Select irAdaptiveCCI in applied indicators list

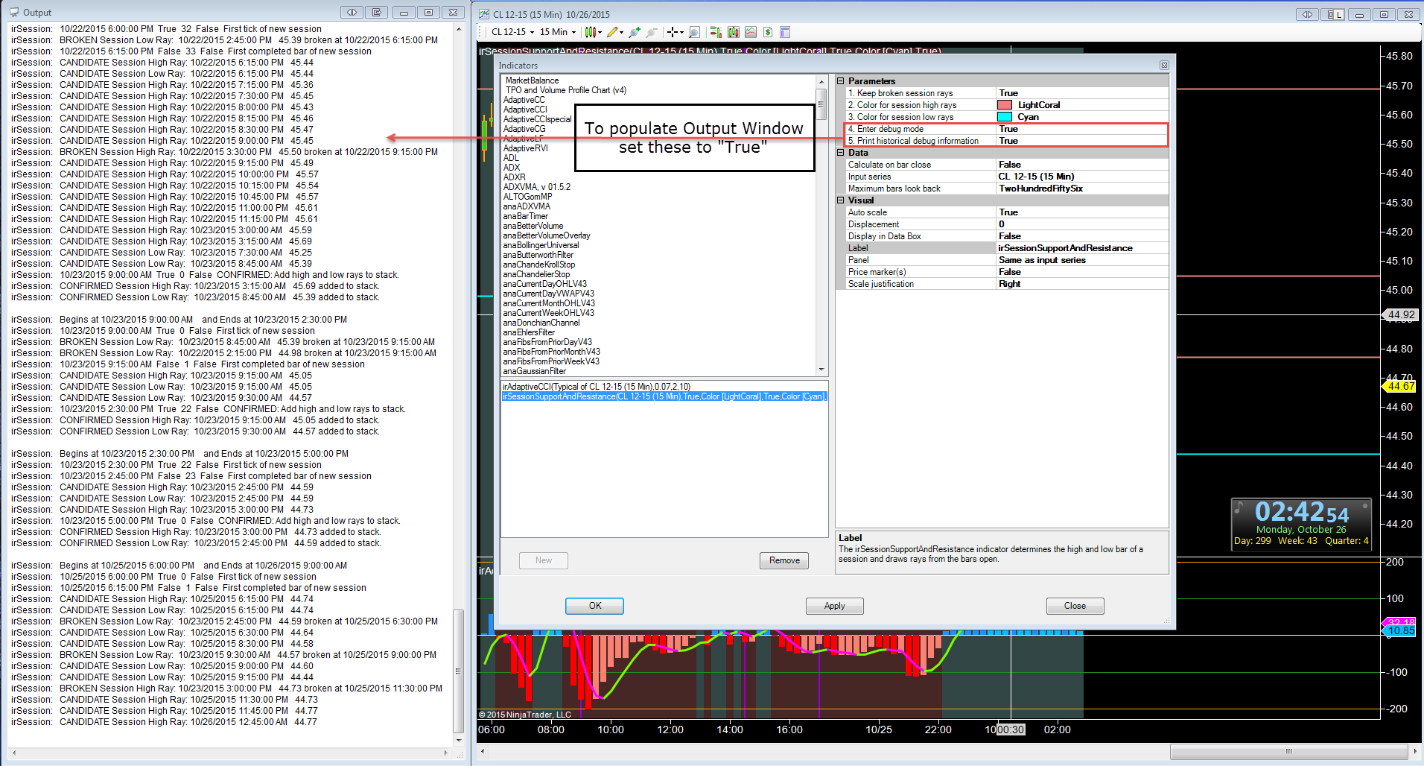[x=596, y=387]
